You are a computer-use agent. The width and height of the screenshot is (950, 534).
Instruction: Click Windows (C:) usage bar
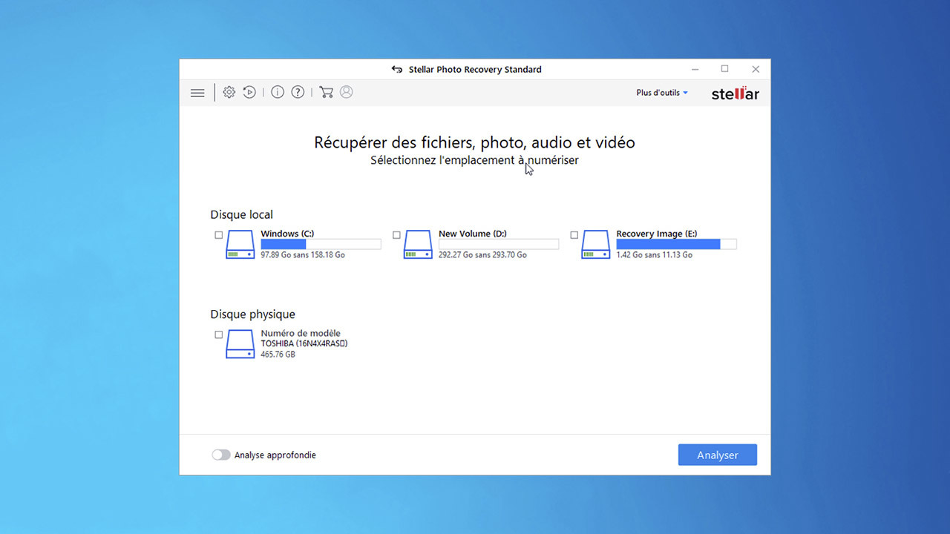[x=321, y=244]
